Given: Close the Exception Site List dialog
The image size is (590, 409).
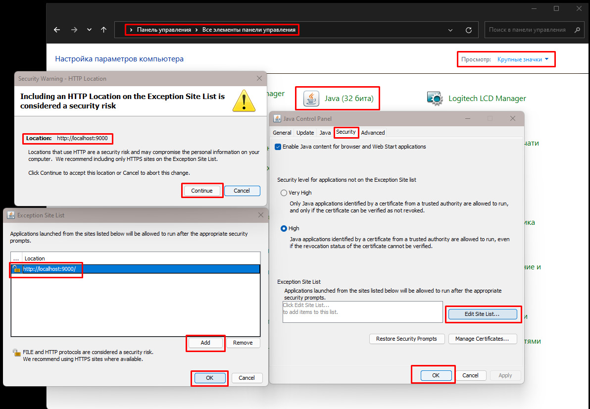Looking at the screenshot, I should click(261, 215).
